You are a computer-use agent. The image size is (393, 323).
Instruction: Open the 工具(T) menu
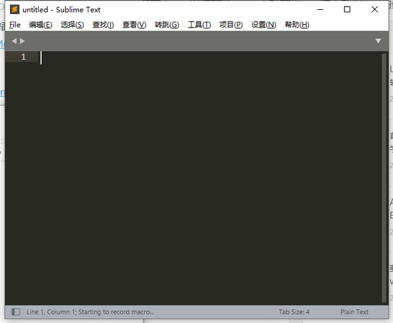point(199,25)
